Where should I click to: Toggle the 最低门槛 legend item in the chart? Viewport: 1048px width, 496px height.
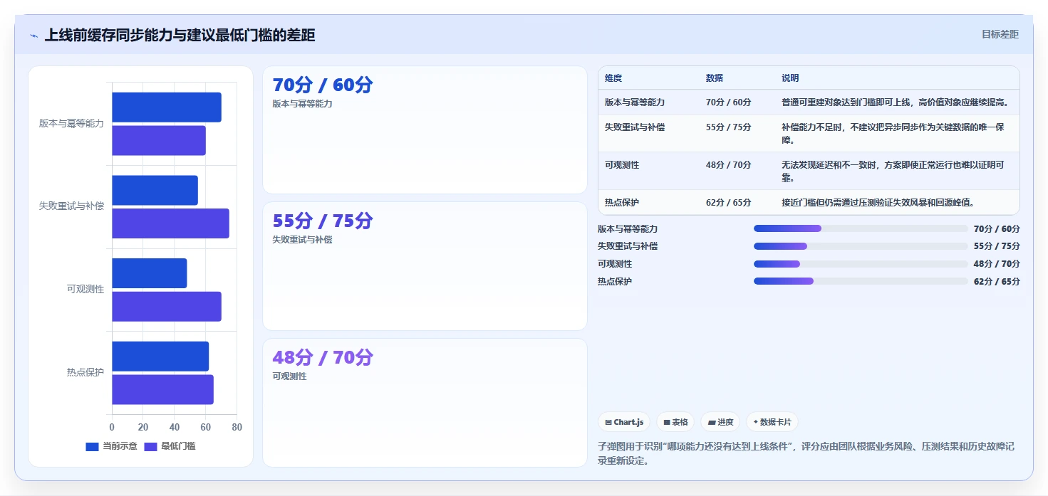[170, 446]
